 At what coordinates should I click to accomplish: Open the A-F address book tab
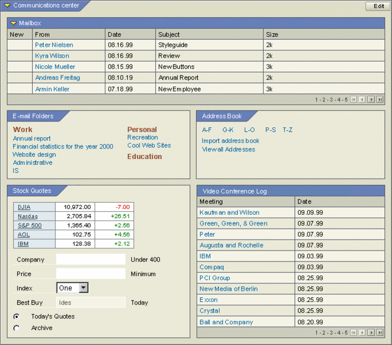(207, 130)
